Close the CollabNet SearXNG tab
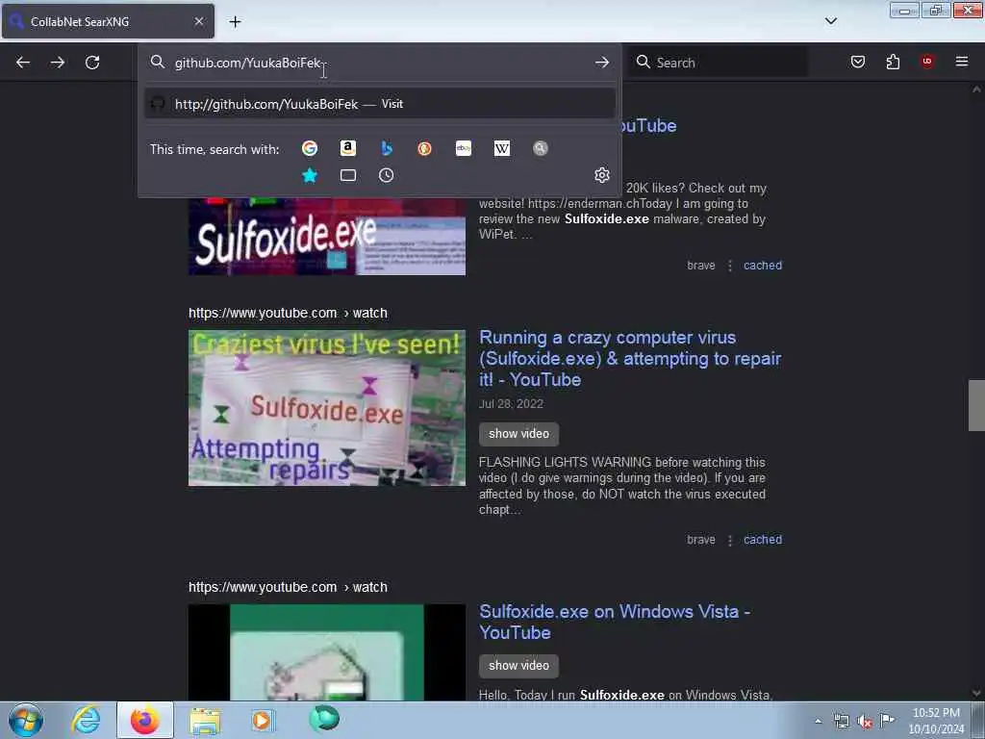The width and height of the screenshot is (985, 739). click(199, 21)
